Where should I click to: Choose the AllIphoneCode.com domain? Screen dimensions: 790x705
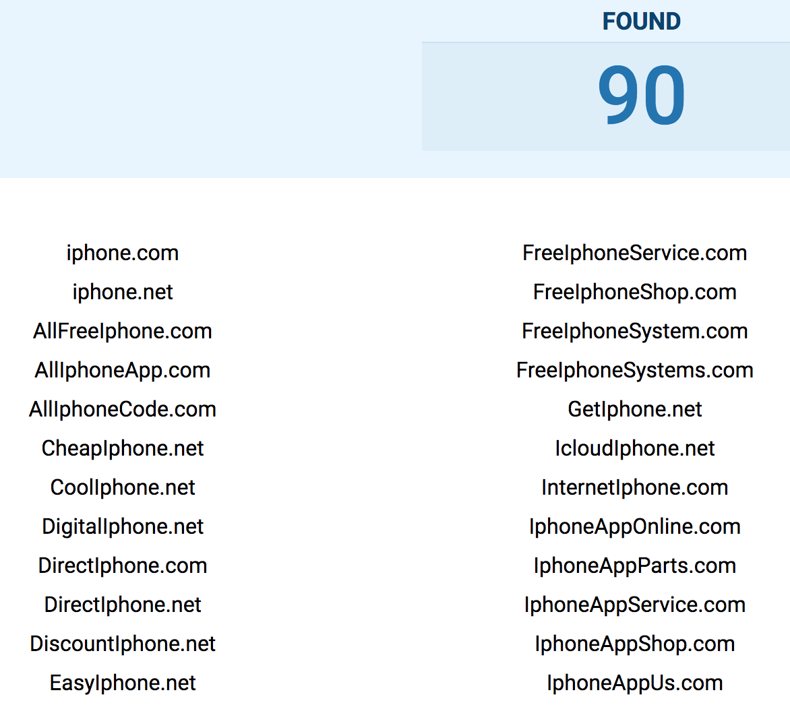[x=123, y=410]
